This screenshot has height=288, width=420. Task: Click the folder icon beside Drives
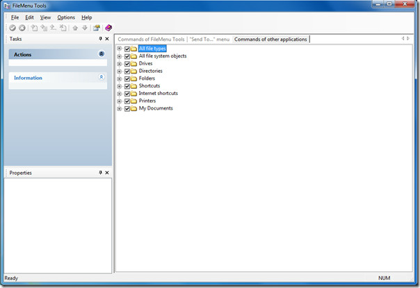pos(134,64)
